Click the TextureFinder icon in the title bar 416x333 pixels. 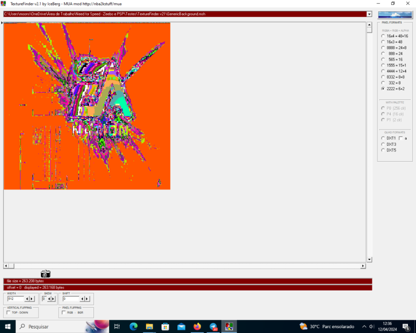[4, 4]
